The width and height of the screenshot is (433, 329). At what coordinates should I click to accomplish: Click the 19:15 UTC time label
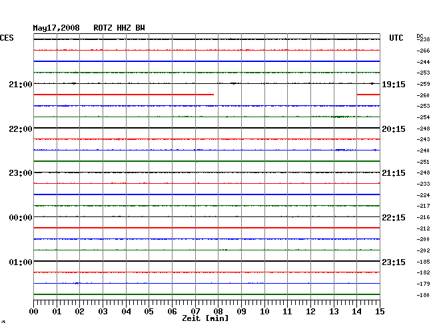point(394,85)
